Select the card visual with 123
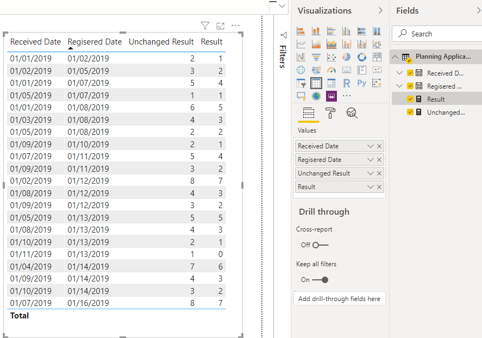Viewport: 482px width, 338px height. (x=347, y=70)
